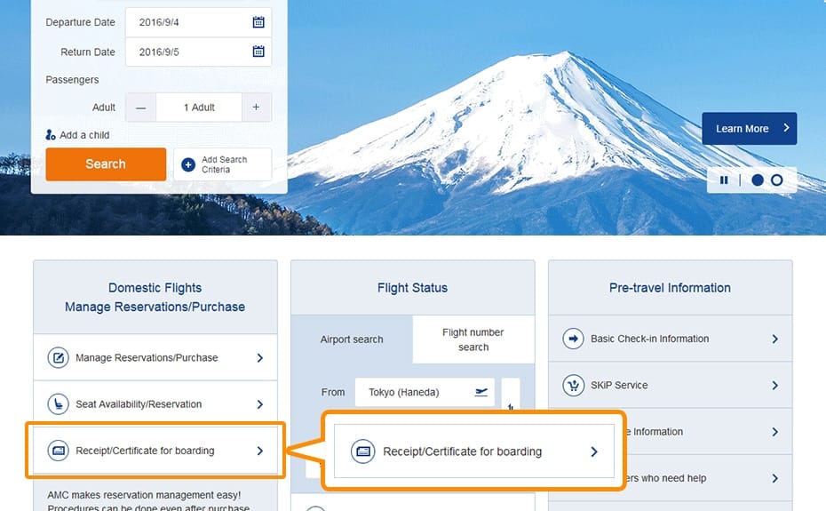Image resolution: width=826 pixels, height=511 pixels.
Task: Click the SKiP Service icon
Action: coord(574,386)
